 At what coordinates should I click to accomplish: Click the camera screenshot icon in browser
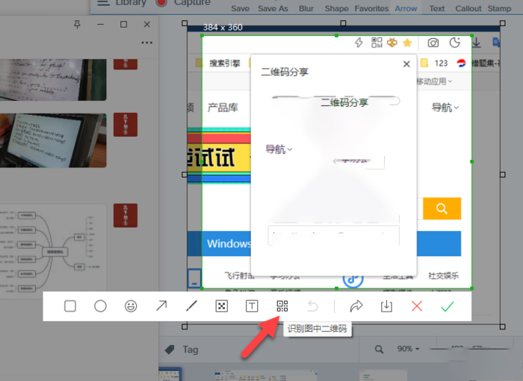coord(433,43)
